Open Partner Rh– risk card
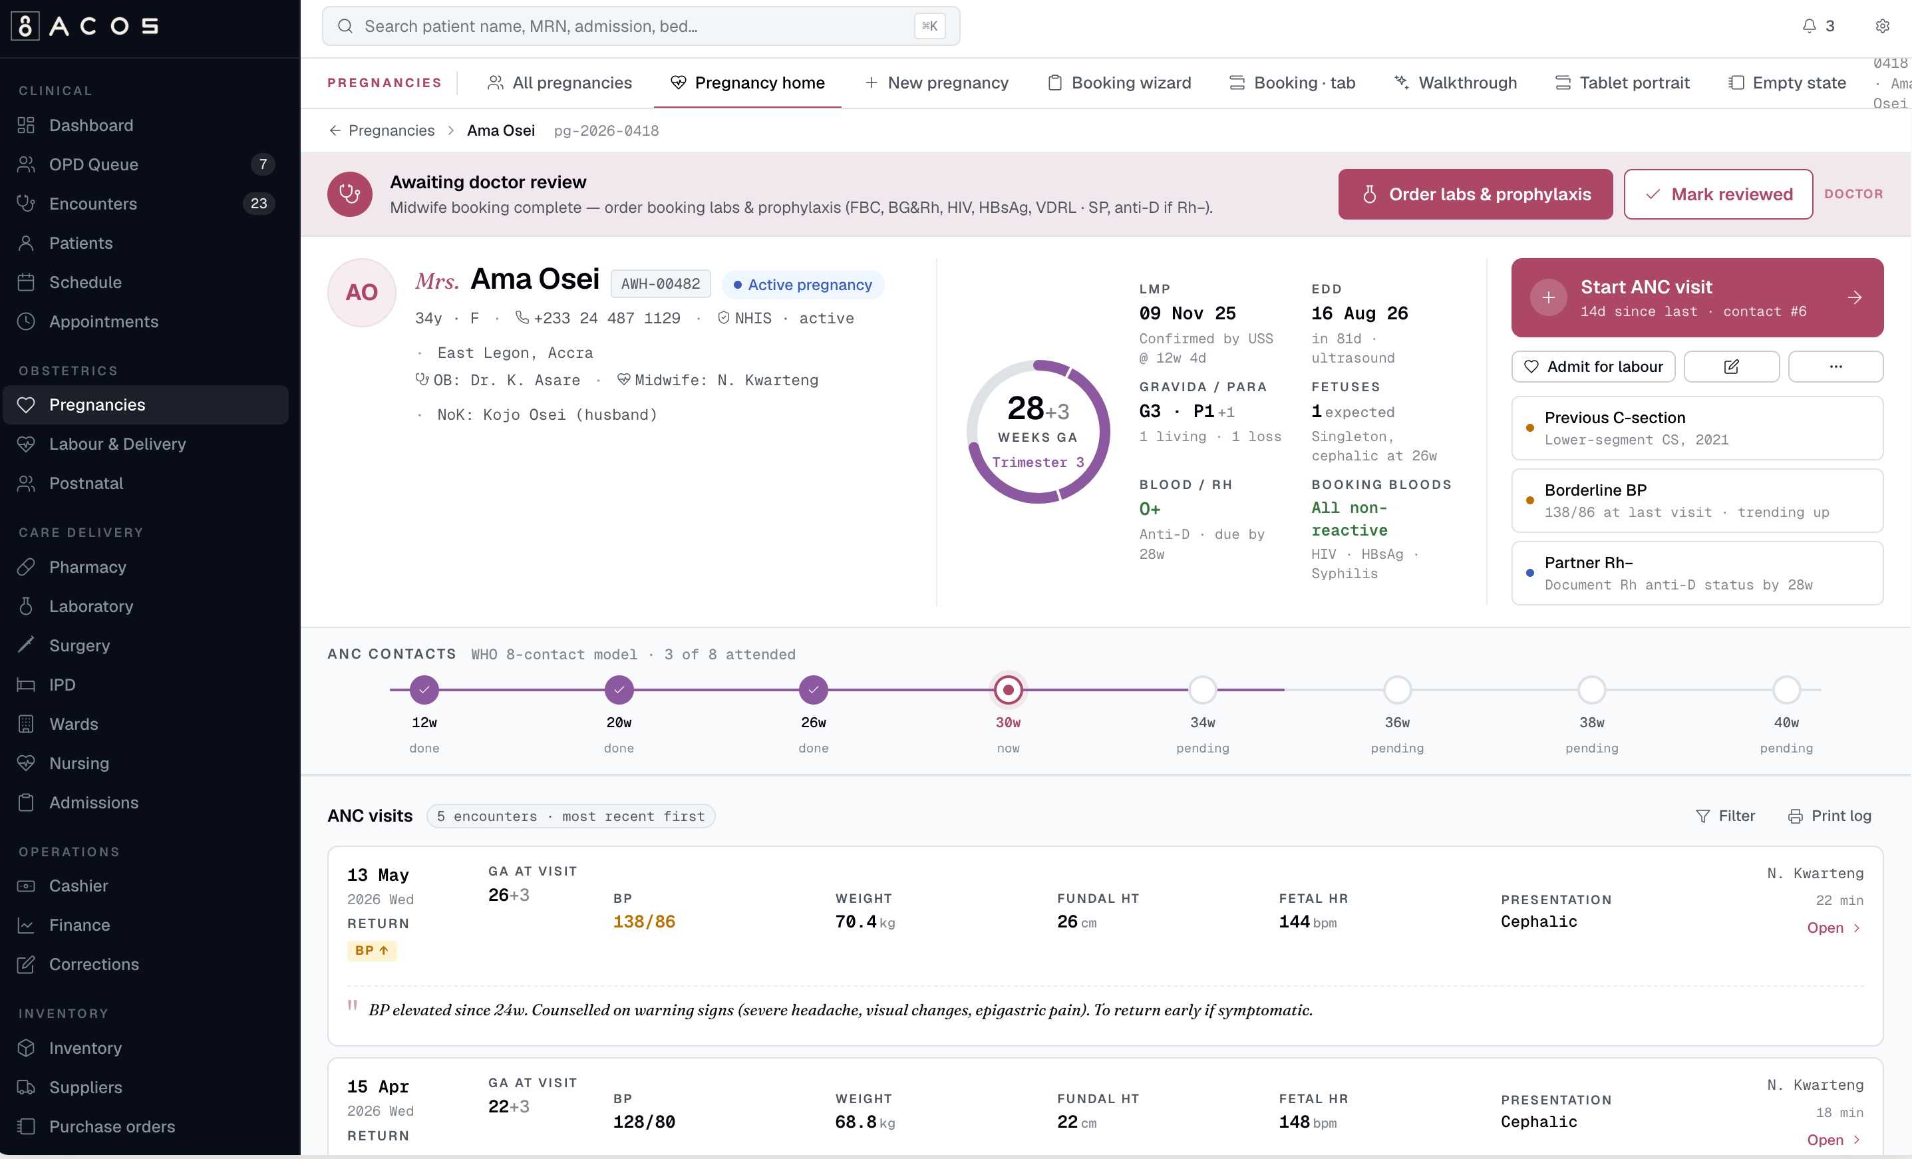1912x1159 pixels. click(1697, 573)
